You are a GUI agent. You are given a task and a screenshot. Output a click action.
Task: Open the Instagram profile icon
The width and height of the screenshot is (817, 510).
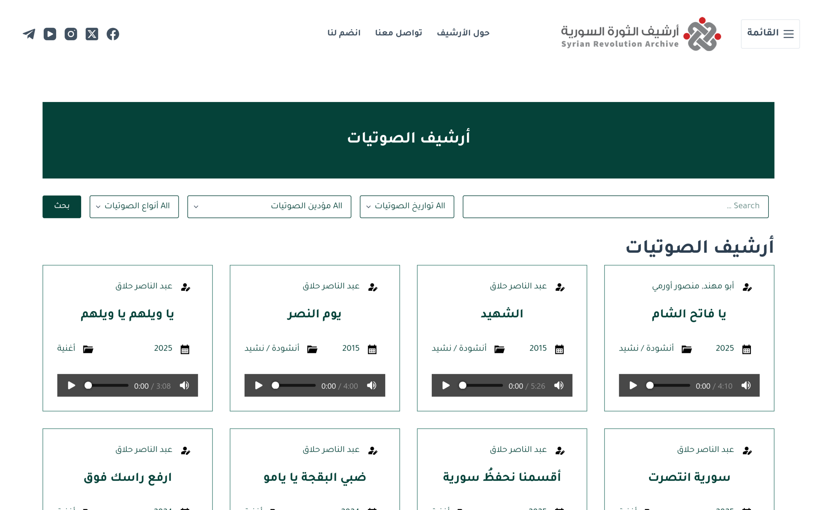pos(71,34)
